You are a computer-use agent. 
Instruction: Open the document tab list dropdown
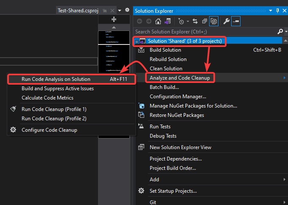120,11
